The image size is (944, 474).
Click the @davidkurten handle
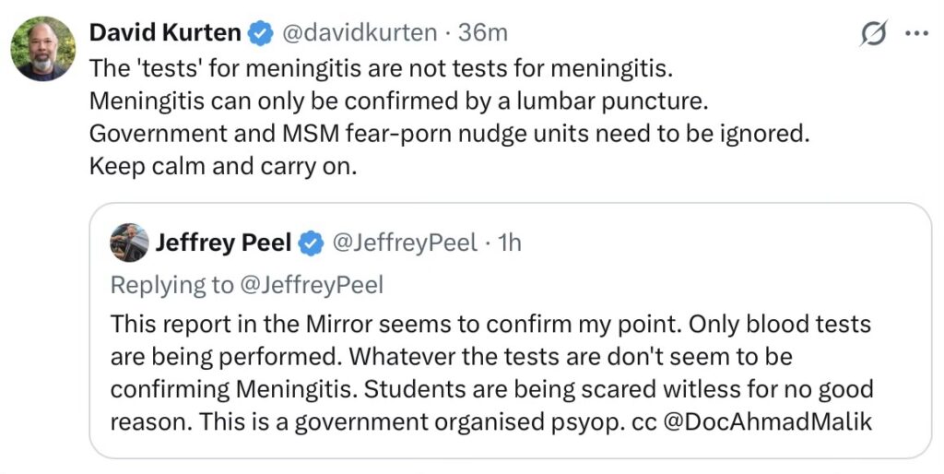coord(359,34)
